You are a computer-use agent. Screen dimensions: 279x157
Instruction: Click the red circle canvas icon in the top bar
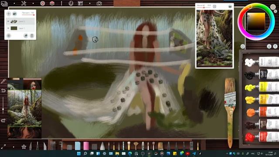[43, 3]
